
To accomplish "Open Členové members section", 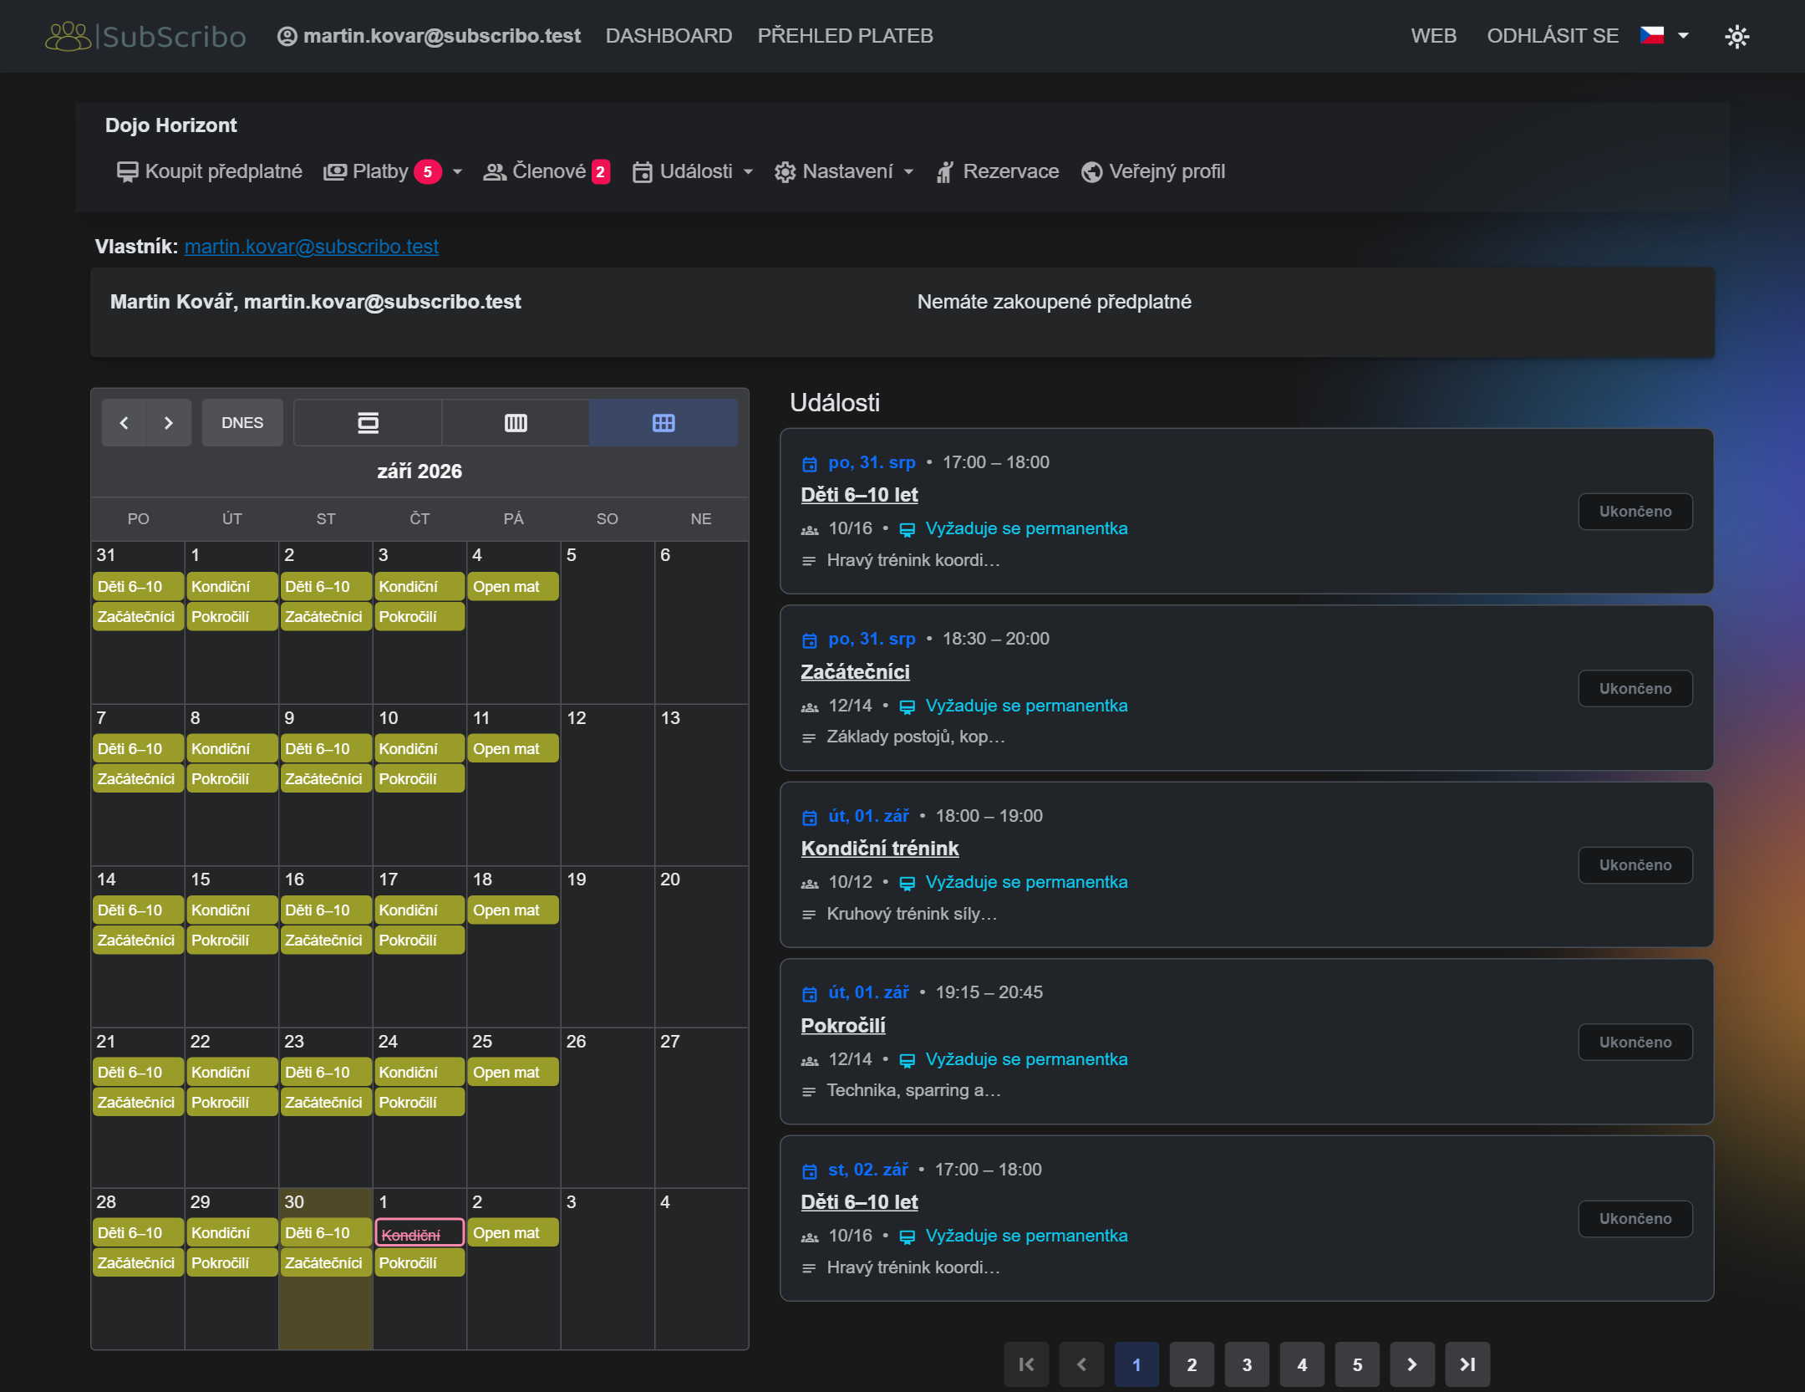I will [547, 171].
